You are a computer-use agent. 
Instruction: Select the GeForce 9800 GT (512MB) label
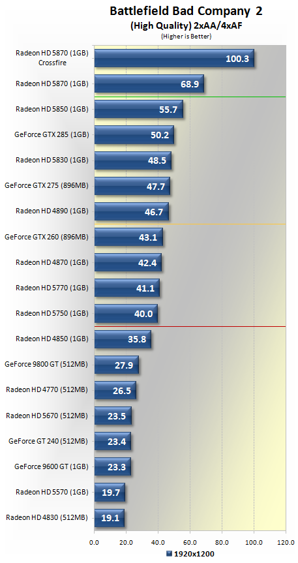pos(47,364)
